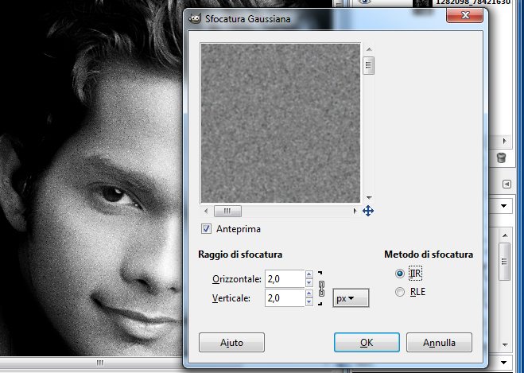
Task: Click the preview's horizontal scrollbar handle
Action: pos(227,212)
